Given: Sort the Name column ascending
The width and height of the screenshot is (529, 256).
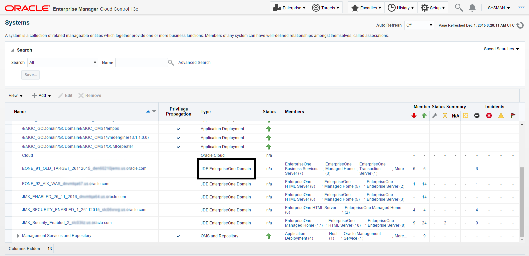Looking at the screenshot, I should (x=148, y=112).
